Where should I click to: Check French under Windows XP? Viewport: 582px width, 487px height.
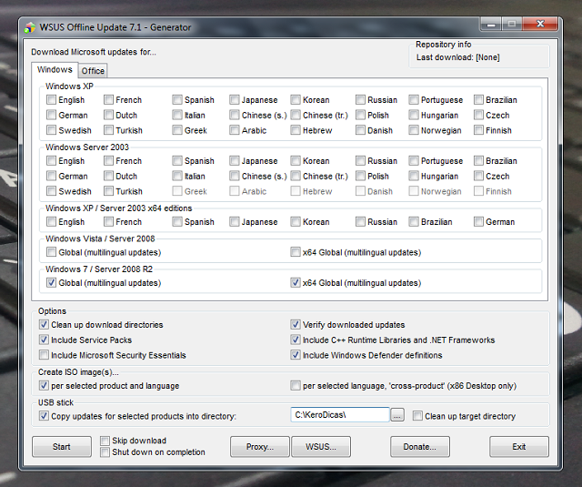point(108,99)
